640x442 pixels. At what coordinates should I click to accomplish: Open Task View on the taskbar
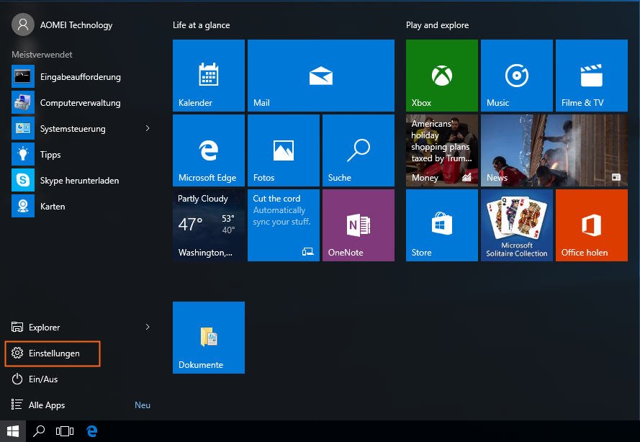(65, 431)
